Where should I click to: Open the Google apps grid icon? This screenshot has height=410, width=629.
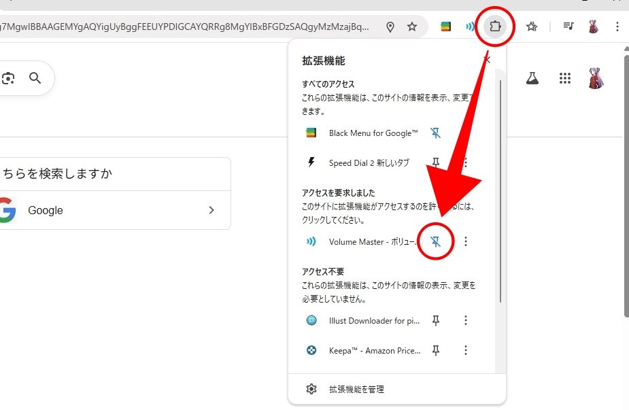pos(564,79)
